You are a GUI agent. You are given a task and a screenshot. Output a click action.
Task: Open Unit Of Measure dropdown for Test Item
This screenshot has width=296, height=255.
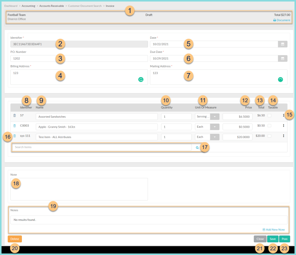click(x=215, y=137)
